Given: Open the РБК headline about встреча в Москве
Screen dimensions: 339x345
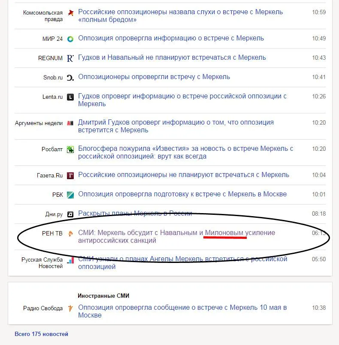Looking at the screenshot, I should [x=182, y=194].
